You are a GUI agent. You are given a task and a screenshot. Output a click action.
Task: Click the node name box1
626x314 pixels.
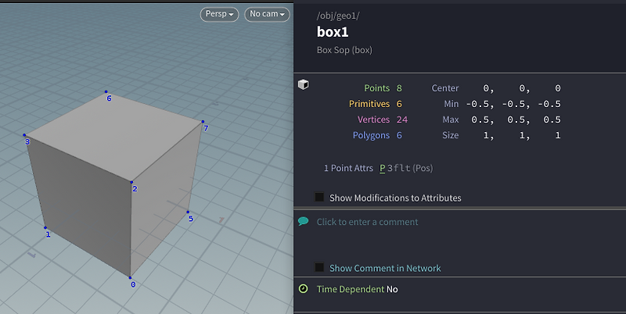pos(333,32)
